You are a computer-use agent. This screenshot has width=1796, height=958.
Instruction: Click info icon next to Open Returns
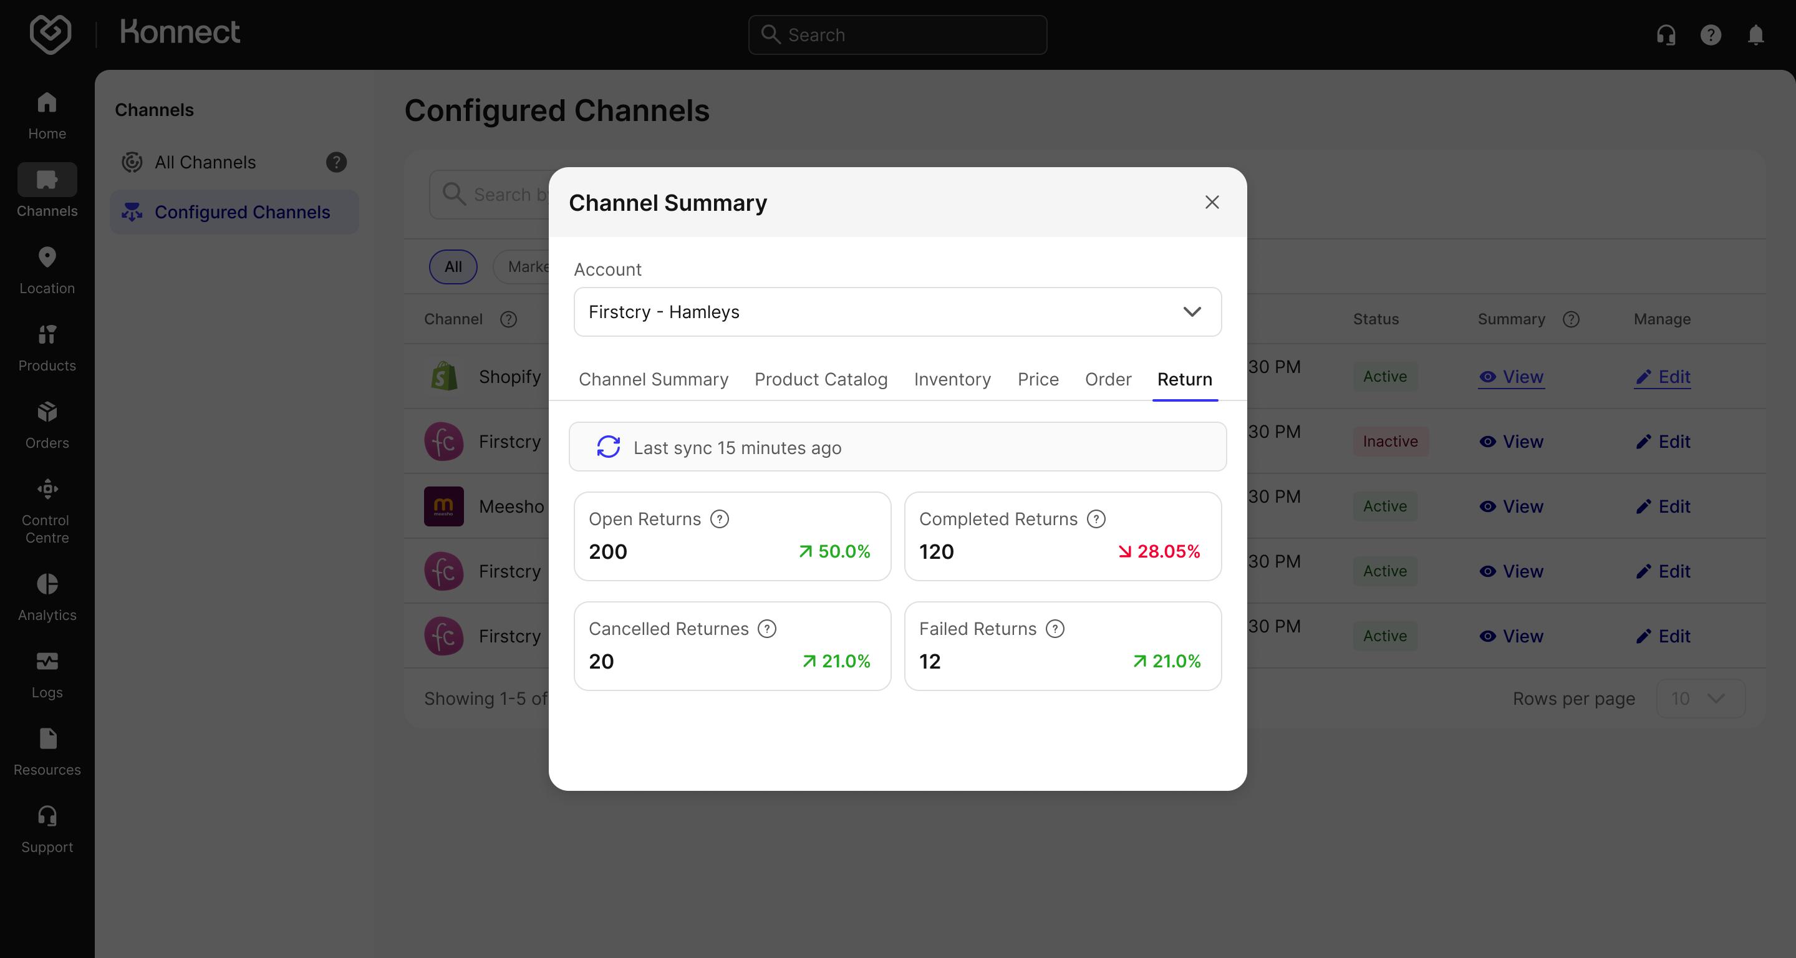pos(720,520)
